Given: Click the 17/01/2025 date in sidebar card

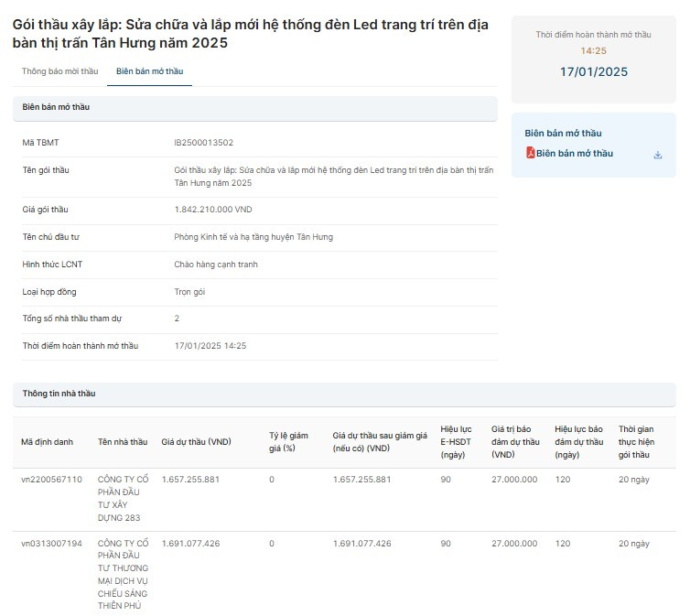Looking at the screenshot, I should tap(593, 71).
